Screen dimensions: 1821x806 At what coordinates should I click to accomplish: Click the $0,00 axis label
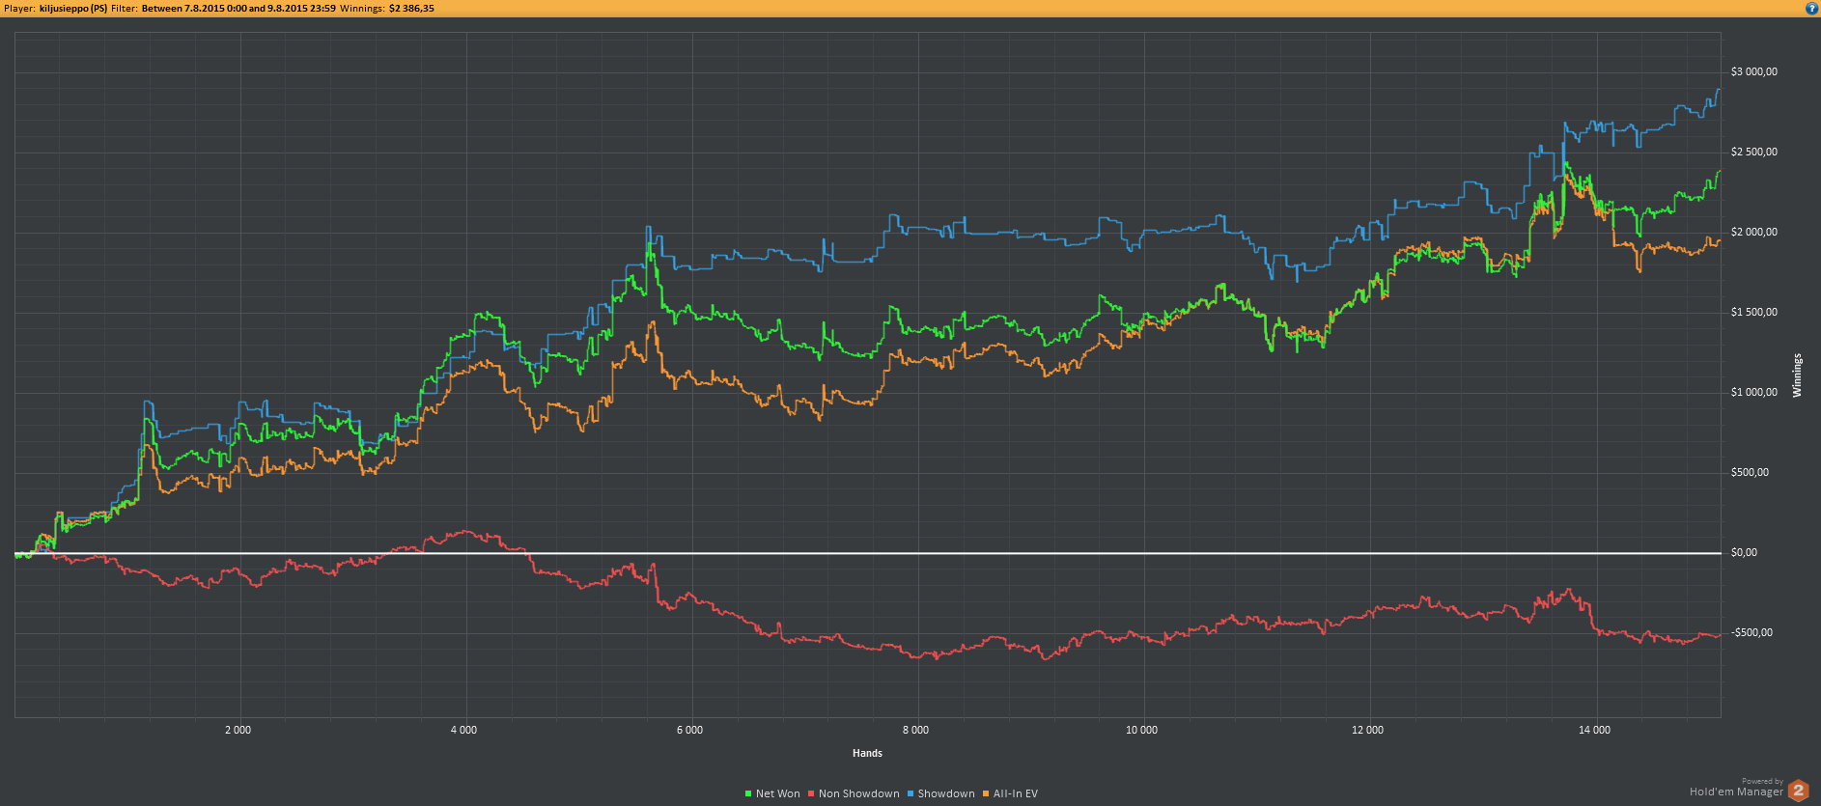click(x=1744, y=552)
